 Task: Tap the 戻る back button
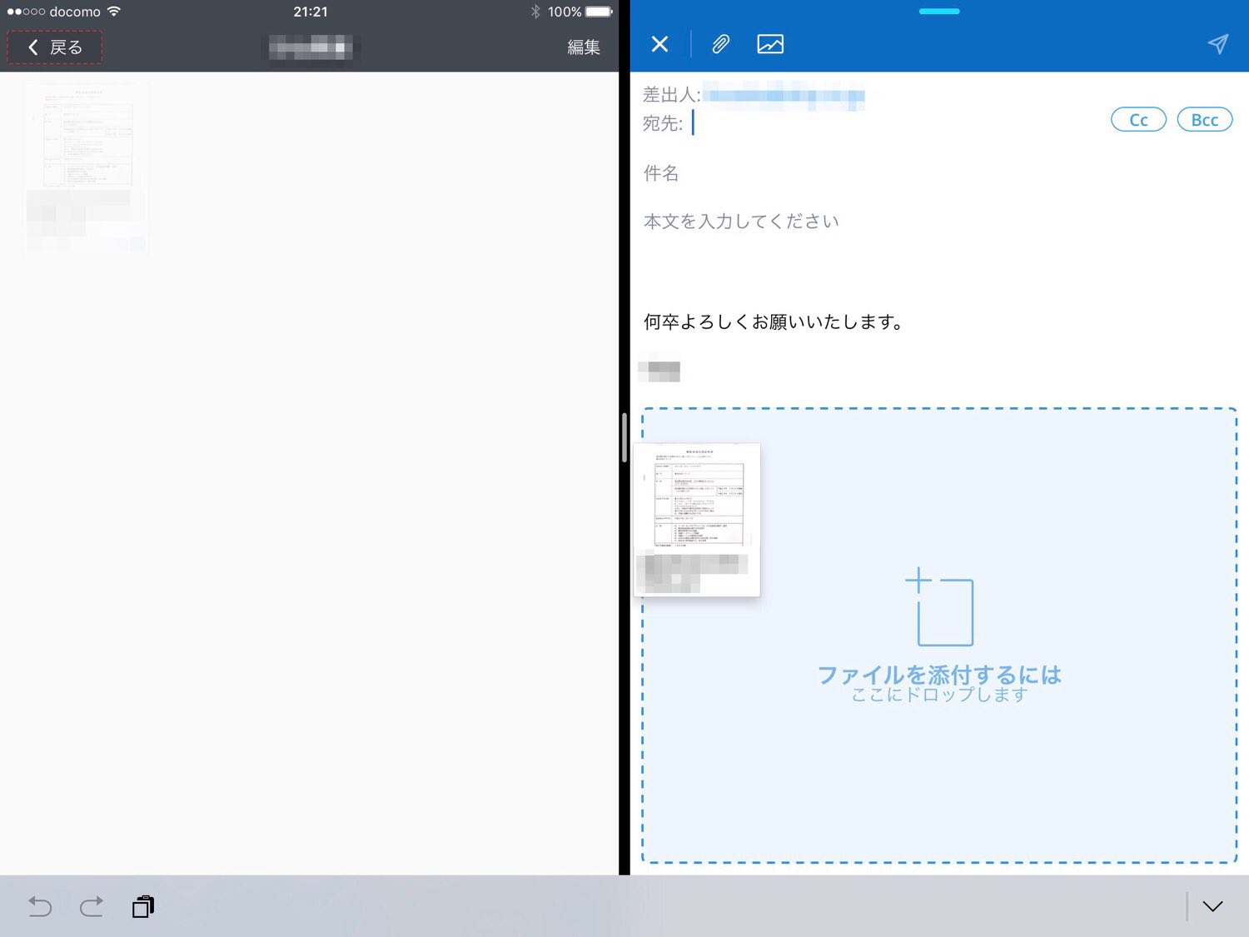coord(55,47)
